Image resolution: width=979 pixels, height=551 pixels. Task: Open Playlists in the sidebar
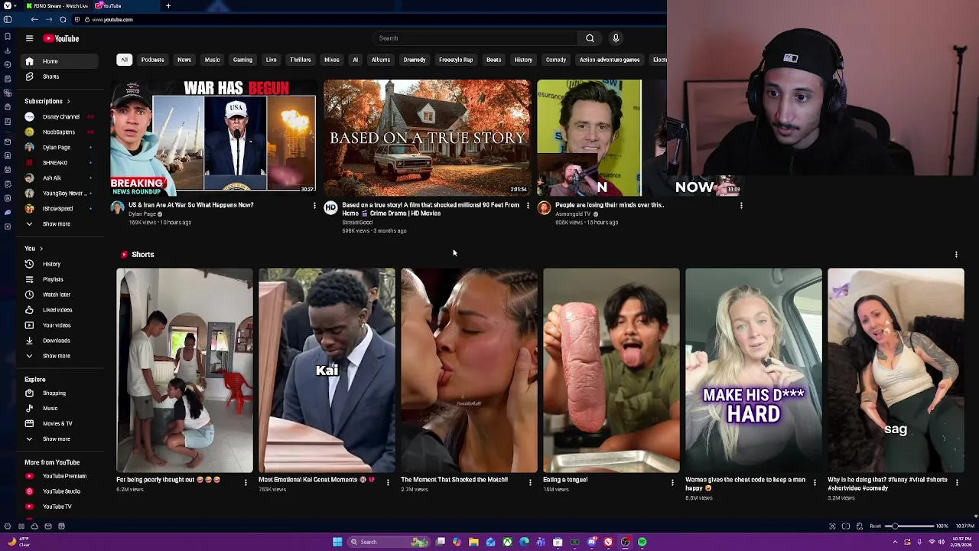(x=61, y=279)
